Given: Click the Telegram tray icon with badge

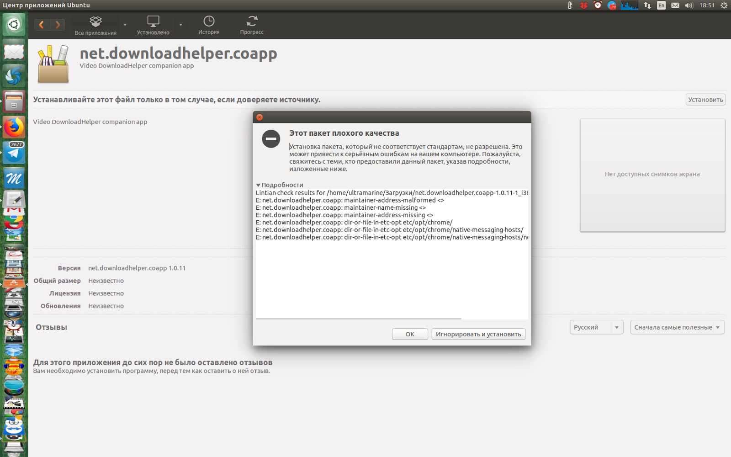Looking at the screenshot, I should [612, 5].
